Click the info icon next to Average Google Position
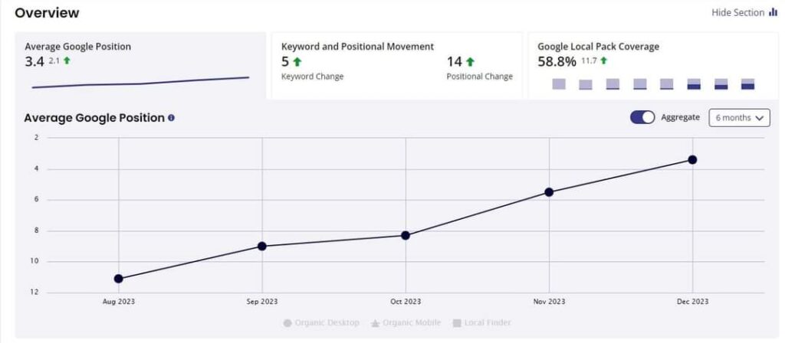Viewport: 785px width, 343px height. (171, 118)
